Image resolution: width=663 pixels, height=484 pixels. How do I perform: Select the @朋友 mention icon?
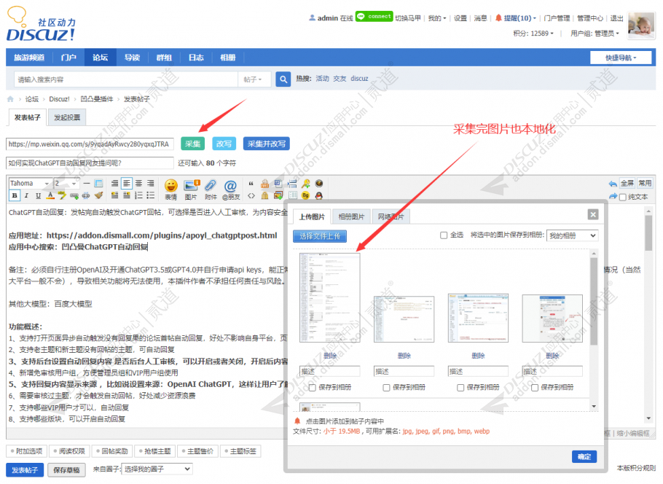coord(229,184)
